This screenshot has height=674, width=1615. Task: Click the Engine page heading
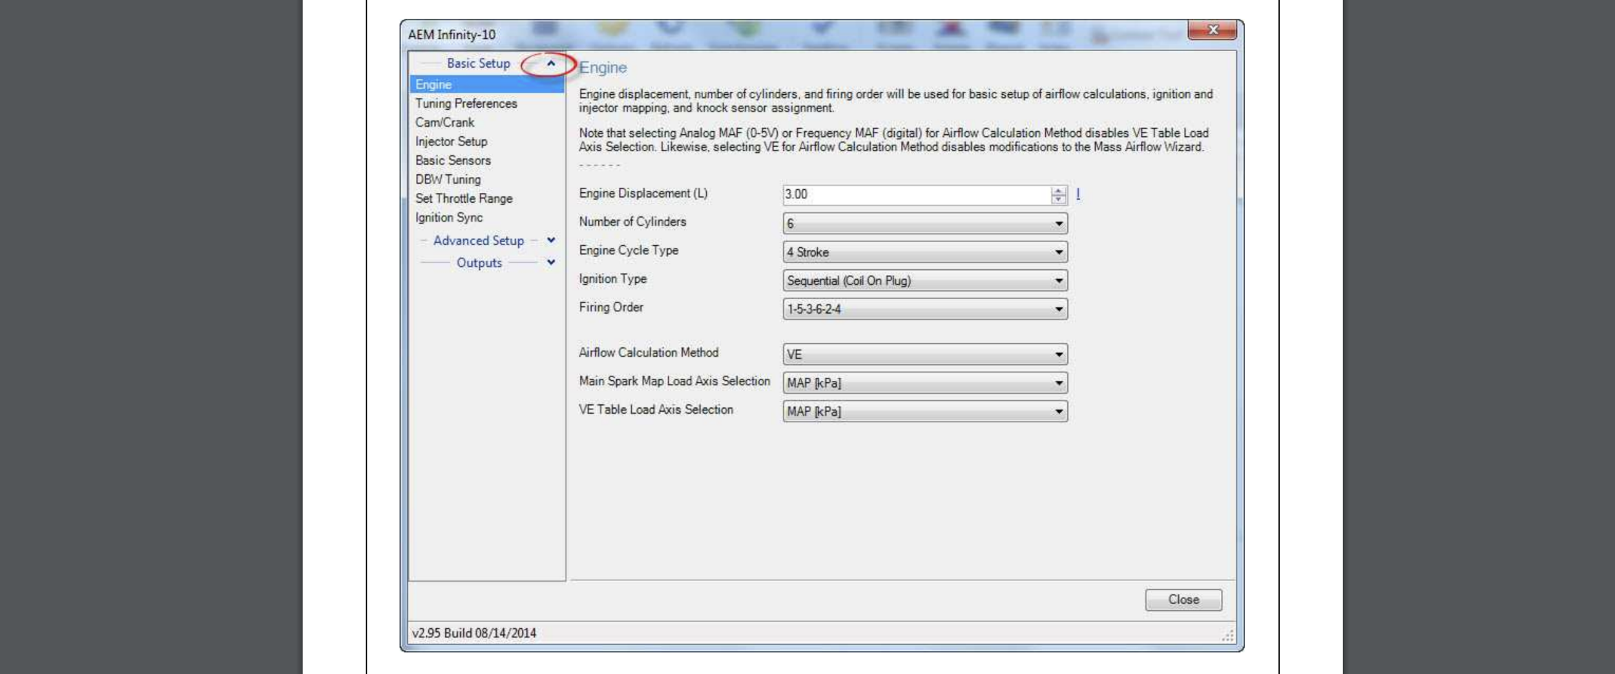point(602,68)
